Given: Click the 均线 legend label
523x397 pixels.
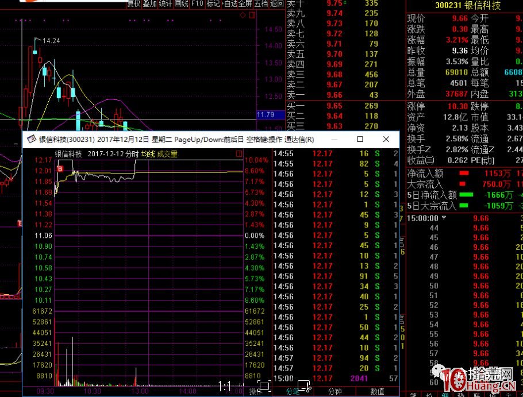Looking at the screenshot, I should click(148, 154).
